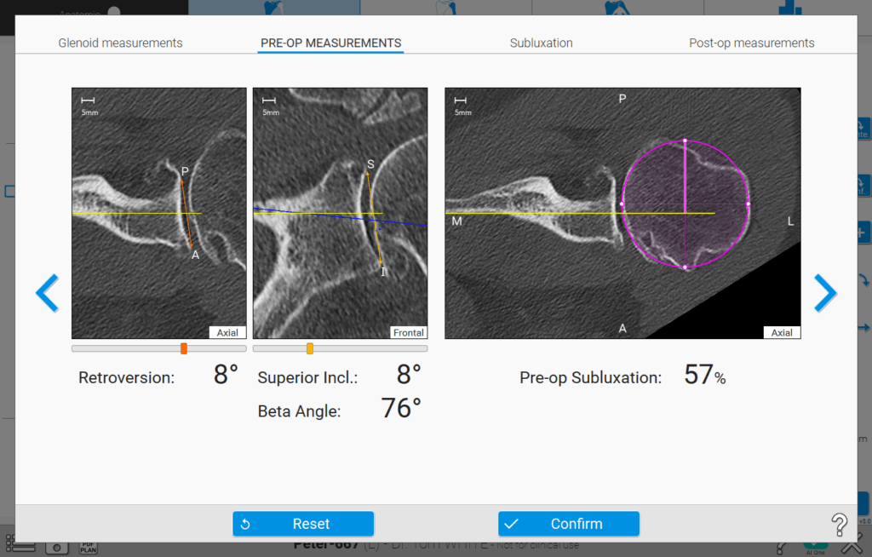Switch to the Glenoid measurements tab
The image size is (872, 557).
[x=120, y=43]
